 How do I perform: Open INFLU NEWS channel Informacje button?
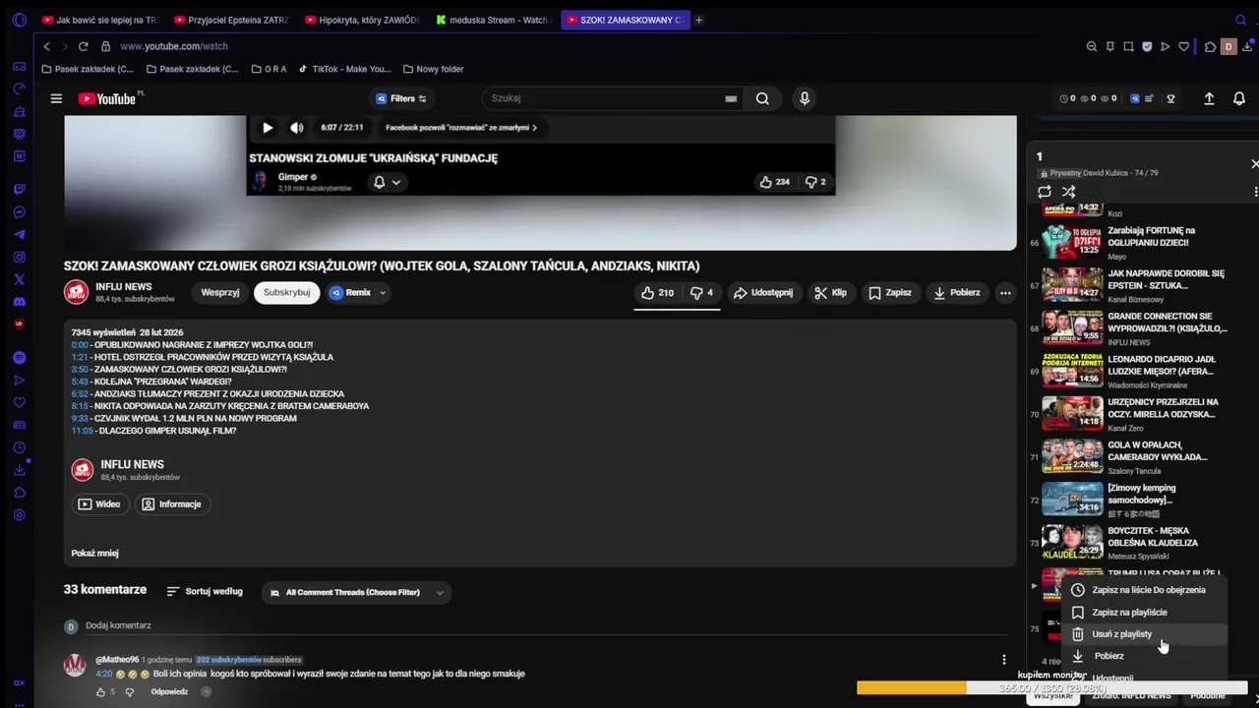[172, 504]
